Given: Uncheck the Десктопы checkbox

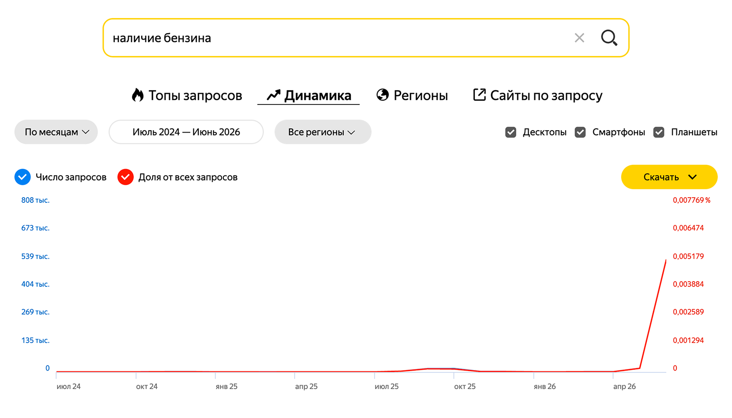Looking at the screenshot, I should [x=511, y=132].
